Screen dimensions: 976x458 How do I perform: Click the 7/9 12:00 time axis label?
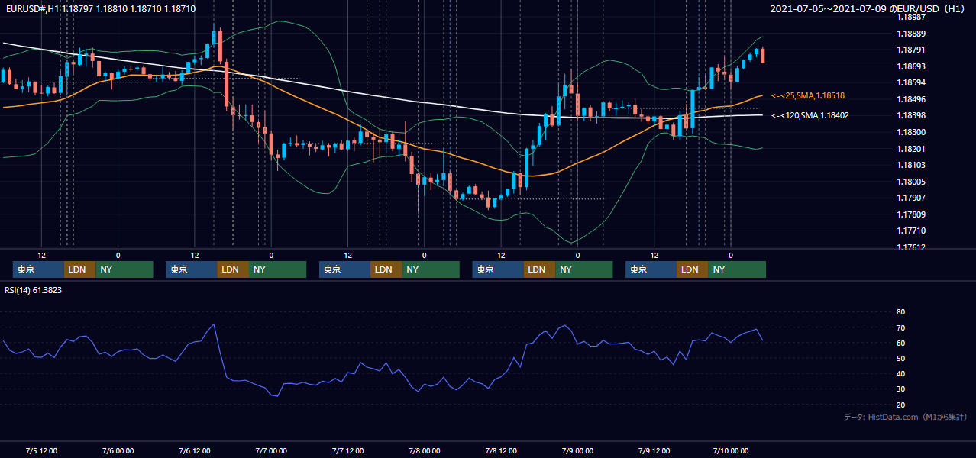click(653, 450)
